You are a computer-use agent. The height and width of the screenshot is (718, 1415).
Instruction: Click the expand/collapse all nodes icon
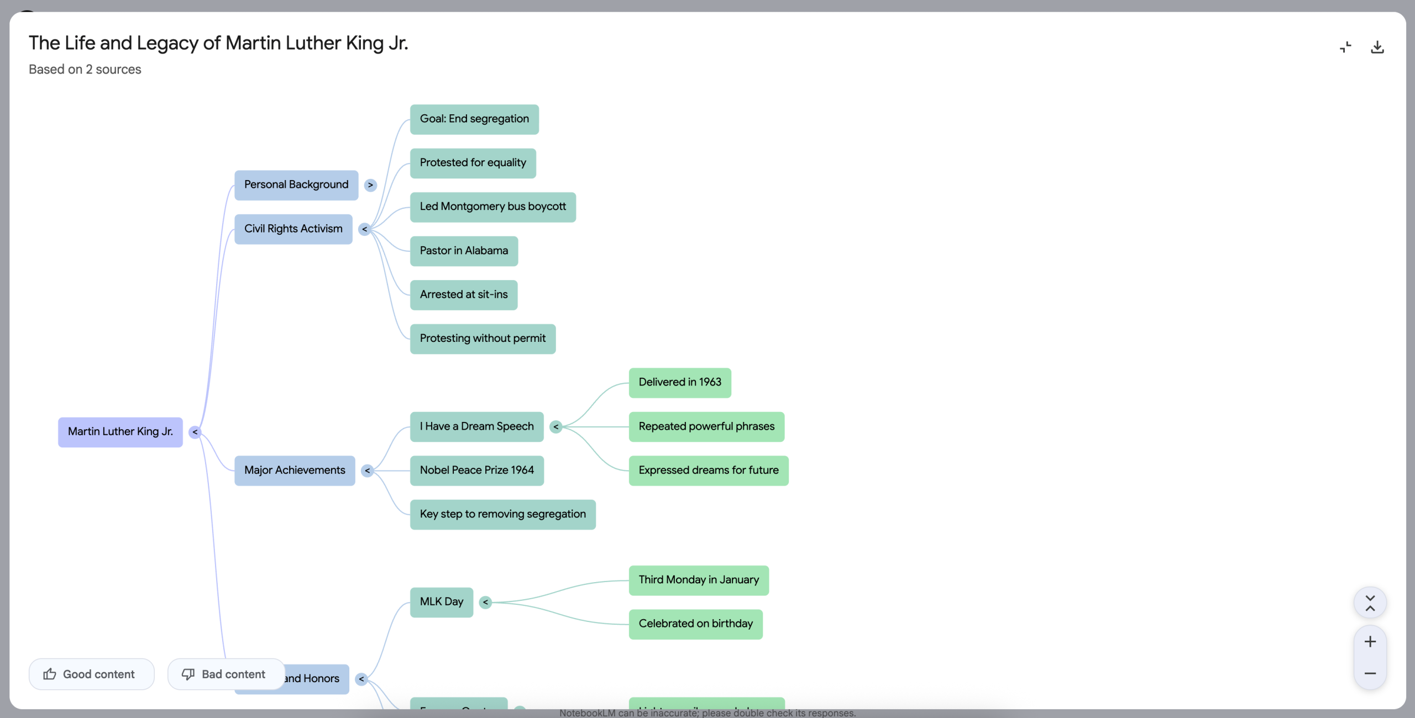(1370, 603)
